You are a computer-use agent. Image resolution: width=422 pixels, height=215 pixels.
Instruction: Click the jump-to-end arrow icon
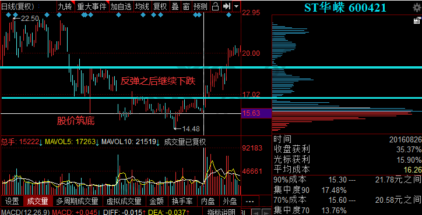click(227, 6)
